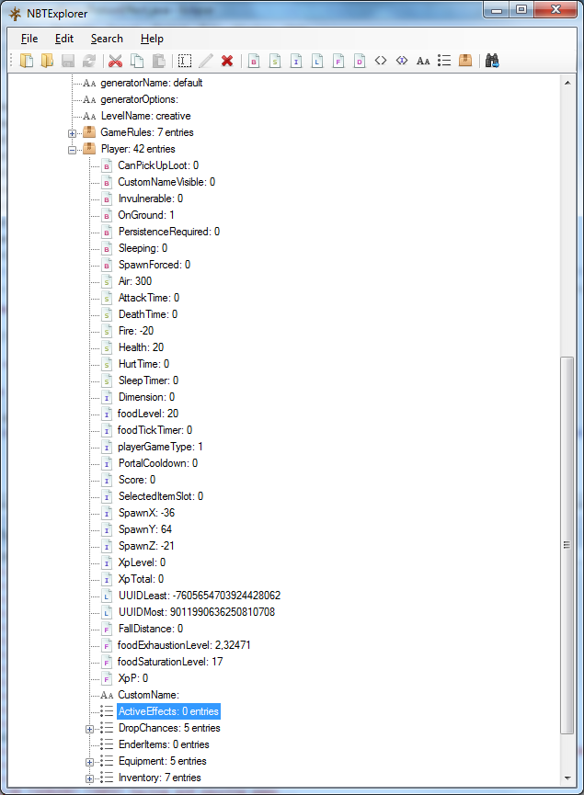584x795 pixels.
Task: Select the Air: 300 entry
Action: [x=135, y=281]
